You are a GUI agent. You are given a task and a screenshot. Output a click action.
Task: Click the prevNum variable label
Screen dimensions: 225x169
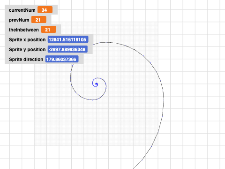pos(19,20)
